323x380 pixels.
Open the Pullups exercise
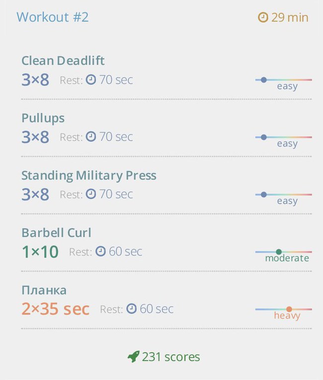(43, 118)
